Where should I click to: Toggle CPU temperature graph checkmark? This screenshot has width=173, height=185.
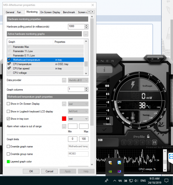click(x=9, y=64)
